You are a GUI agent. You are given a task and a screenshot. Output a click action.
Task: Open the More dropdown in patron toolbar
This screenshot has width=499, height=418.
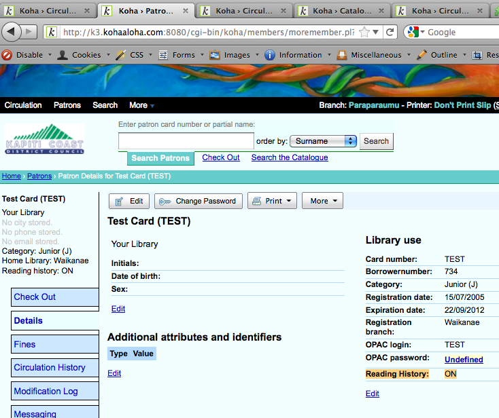[x=324, y=201]
